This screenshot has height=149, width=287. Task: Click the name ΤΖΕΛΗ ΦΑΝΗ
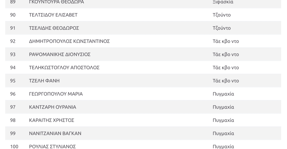coord(44,81)
